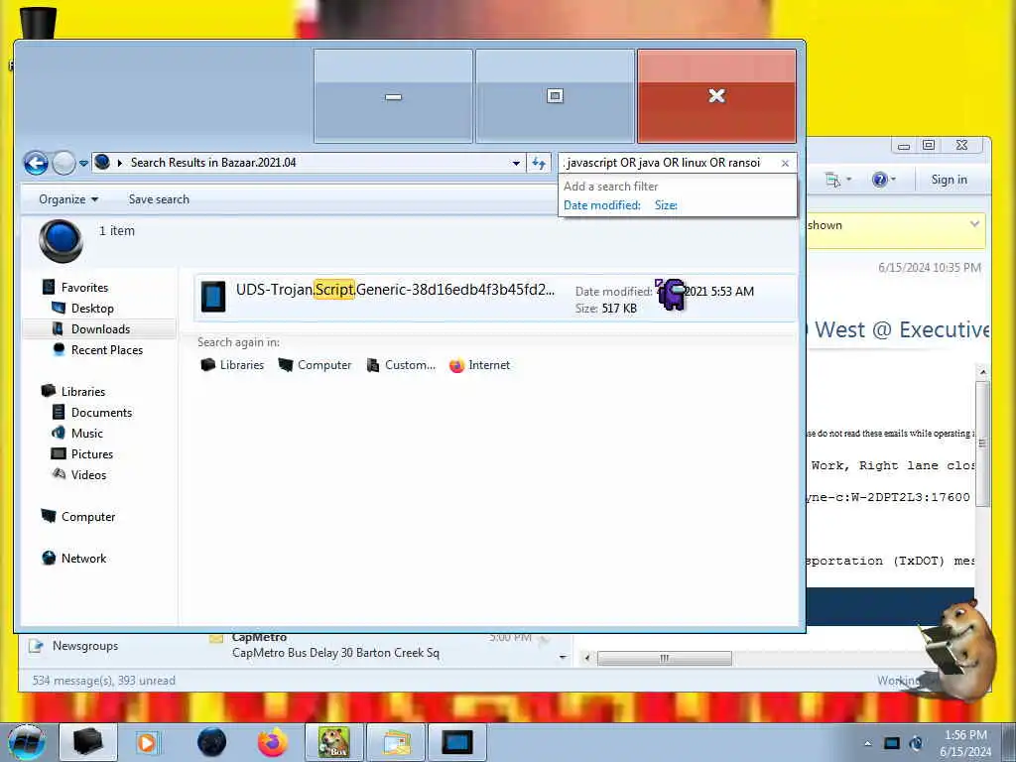1016x762 pixels.
Task: Click Sign in in the mail window
Action: pos(949,180)
